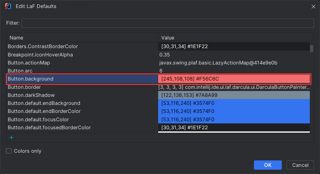This screenshot has width=320, height=174.
Task: Click the table's vertical scrollbar thumb
Action: pyautogui.click(x=312, y=48)
